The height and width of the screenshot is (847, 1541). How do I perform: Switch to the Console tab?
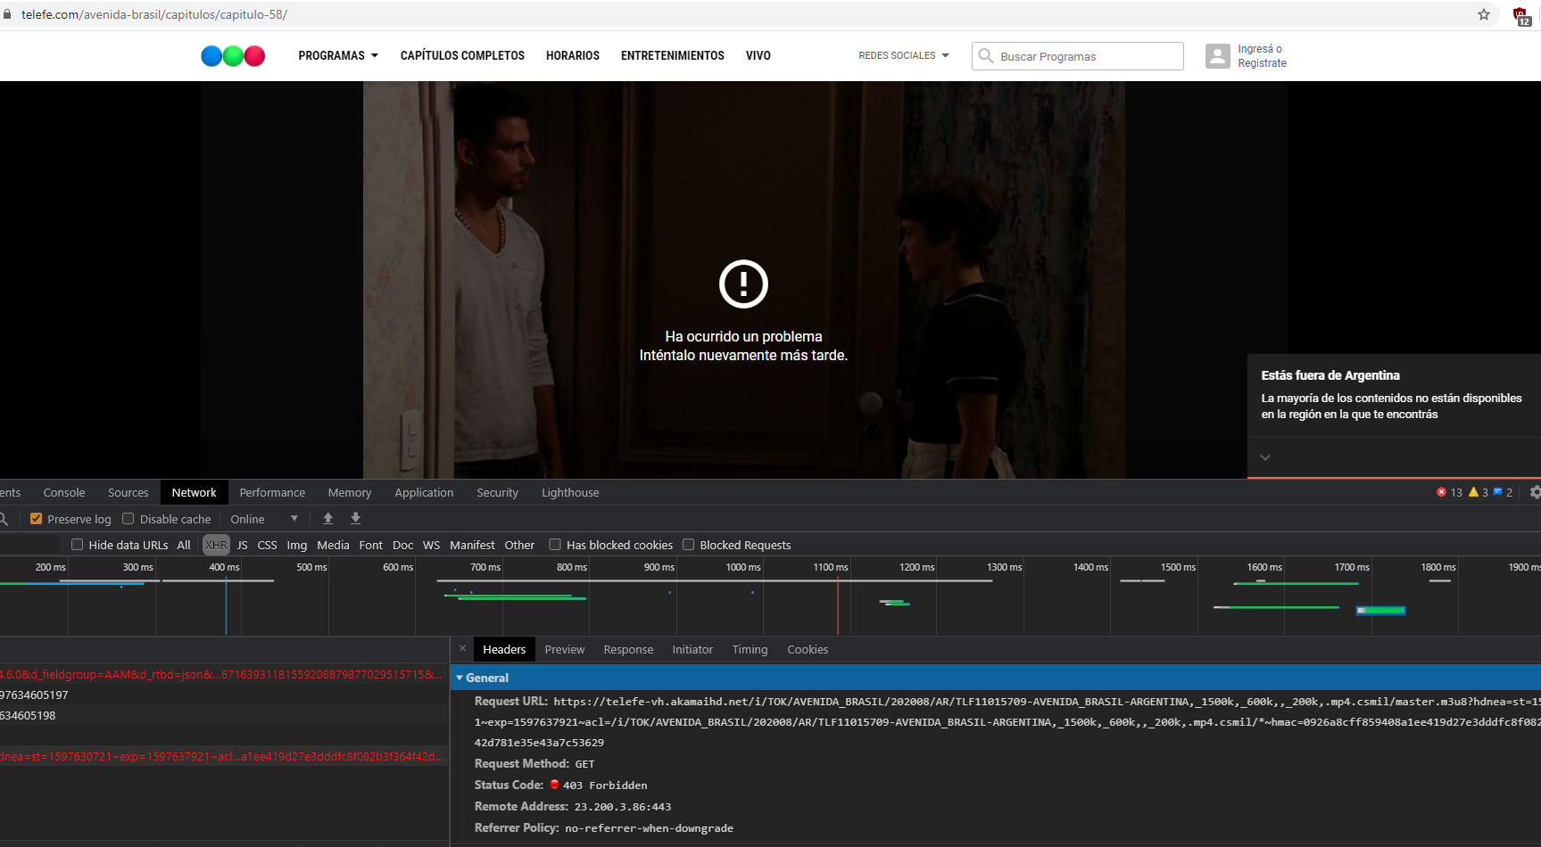tap(62, 491)
